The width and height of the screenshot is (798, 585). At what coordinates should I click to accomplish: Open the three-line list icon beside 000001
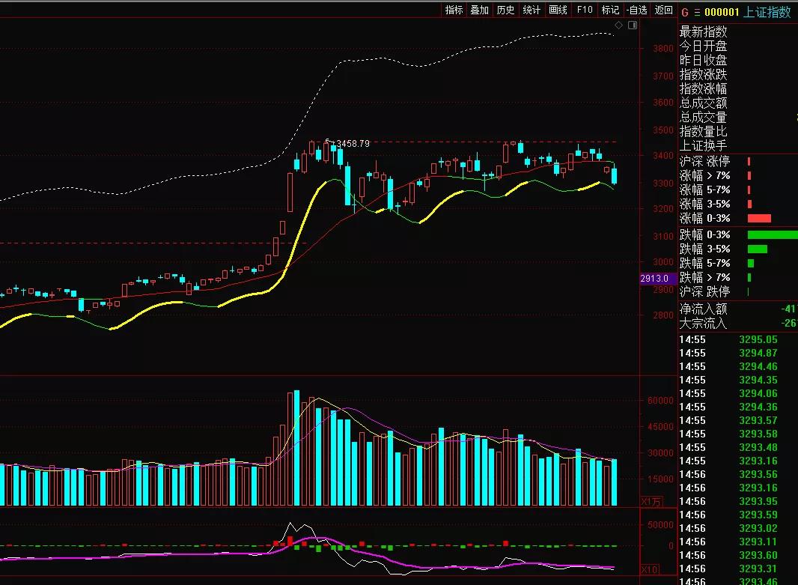pyautogui.click(x=697, y=12)
